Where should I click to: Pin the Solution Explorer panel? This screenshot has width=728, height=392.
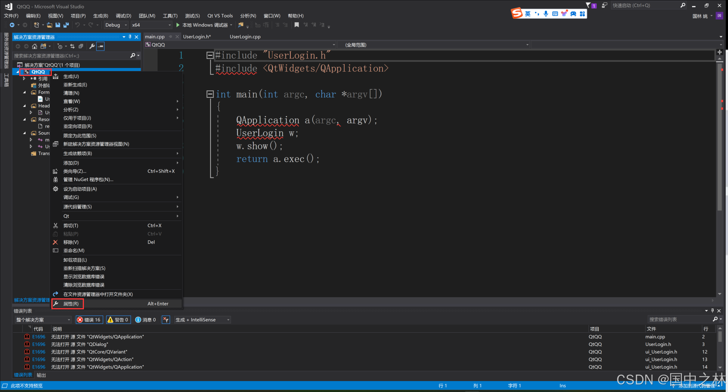tap(130, 37)
